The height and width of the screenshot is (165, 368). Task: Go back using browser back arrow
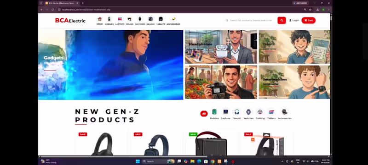(41, 10)
